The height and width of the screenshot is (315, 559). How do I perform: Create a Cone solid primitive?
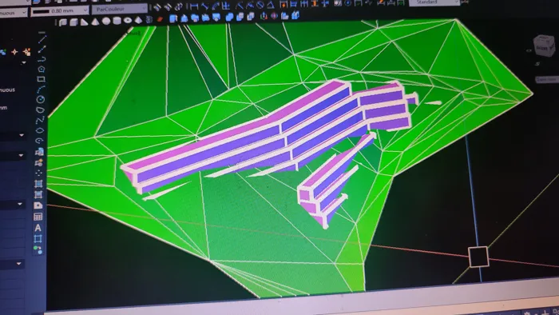[x=95, y=22]
